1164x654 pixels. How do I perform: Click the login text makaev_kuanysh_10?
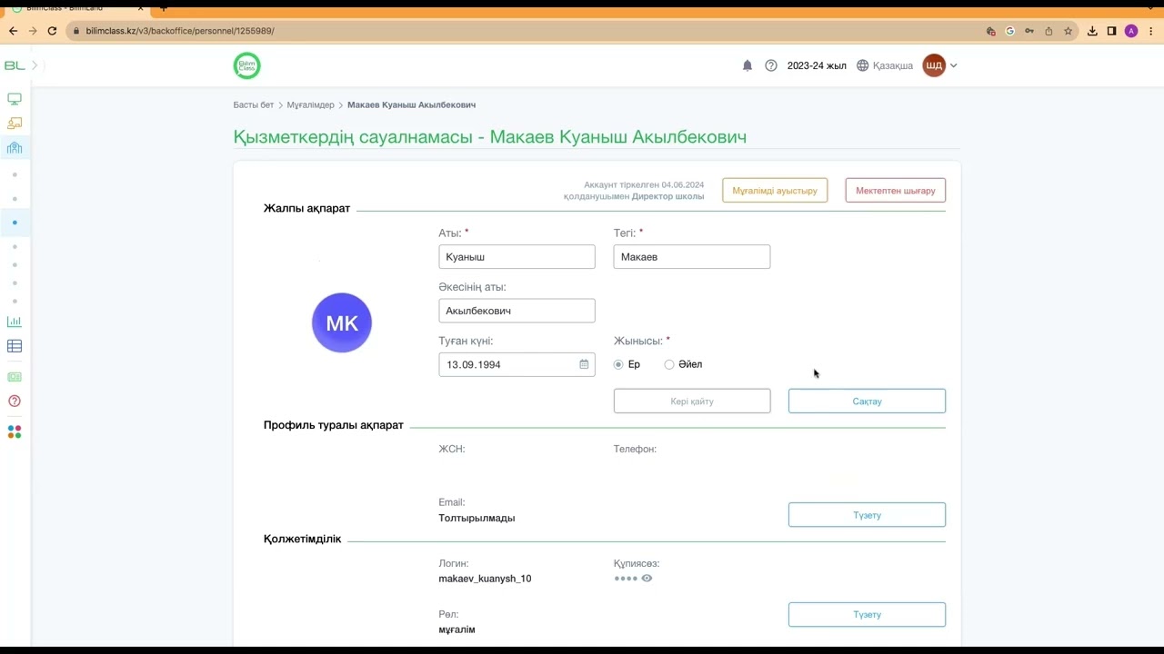coord(485,579)
